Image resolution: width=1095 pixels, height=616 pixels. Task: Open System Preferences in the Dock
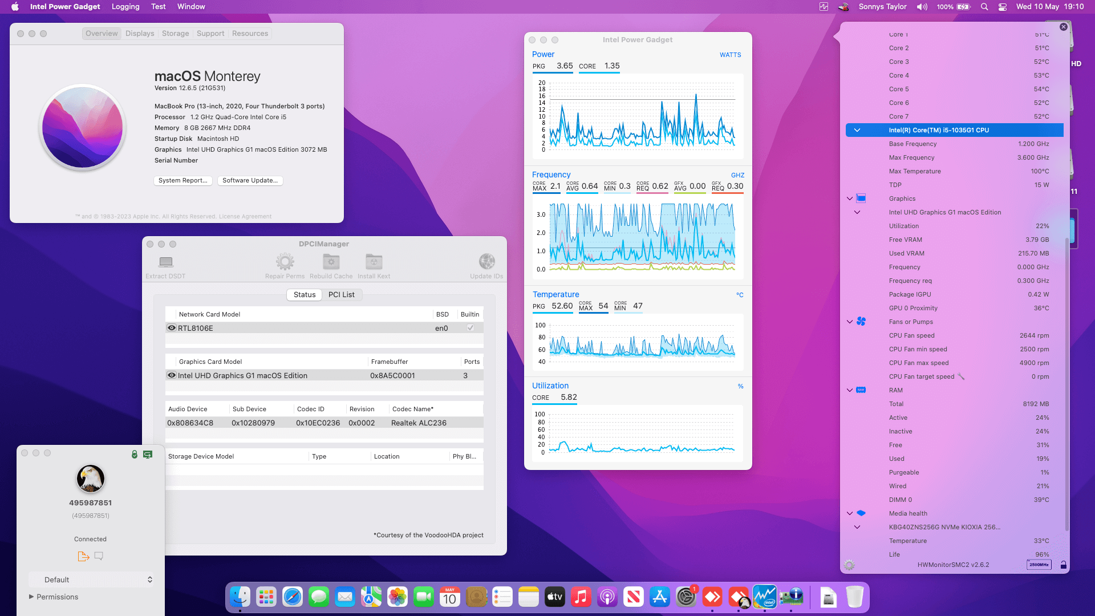click(686, 597)
